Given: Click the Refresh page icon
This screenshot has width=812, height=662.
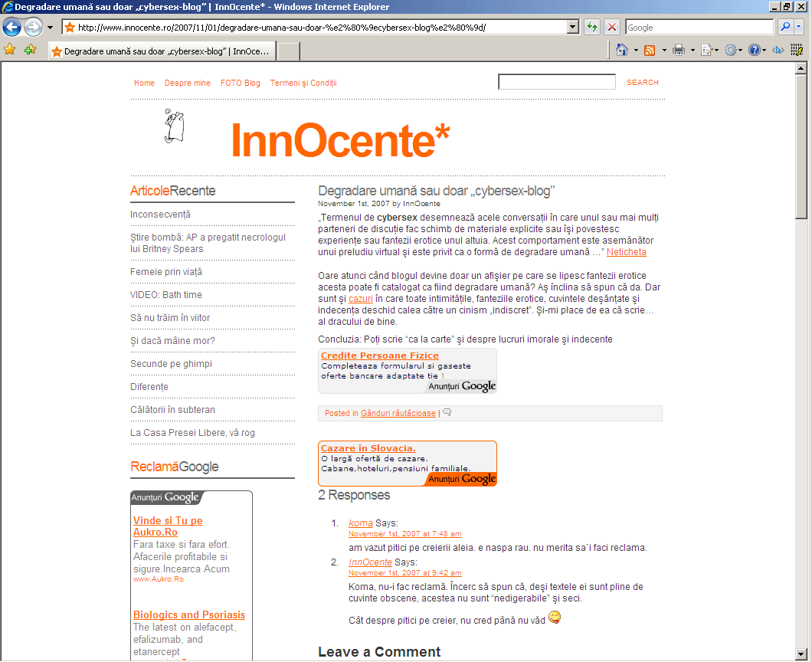Looking at the screenshot, I should tap(592, 28).
